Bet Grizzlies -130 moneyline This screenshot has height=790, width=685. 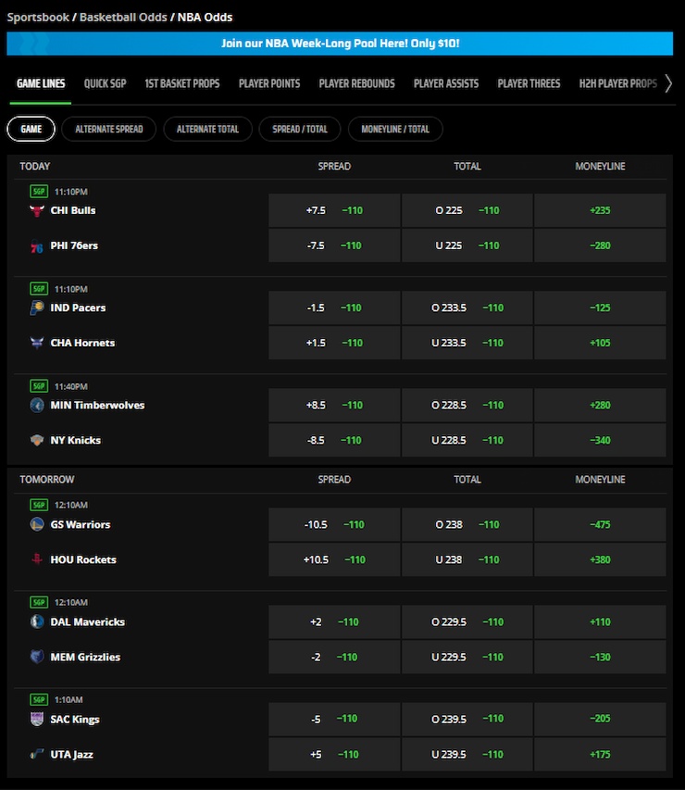pos(600,657)
